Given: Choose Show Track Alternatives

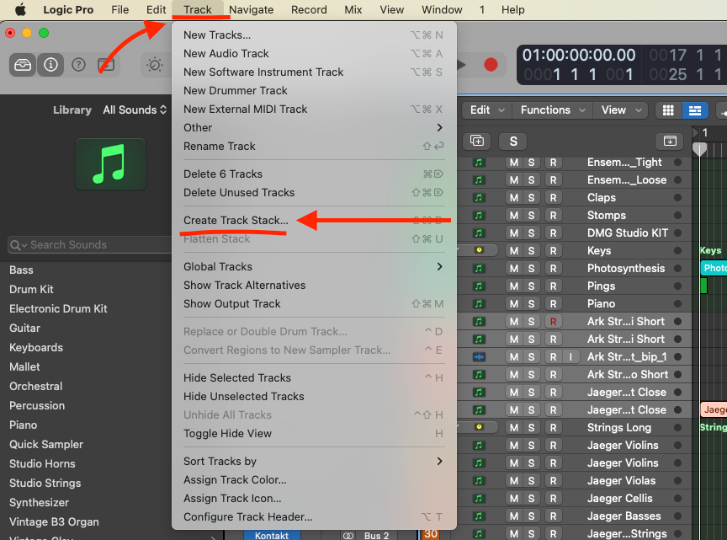Looking at the screenshot, I should point(313,285).
